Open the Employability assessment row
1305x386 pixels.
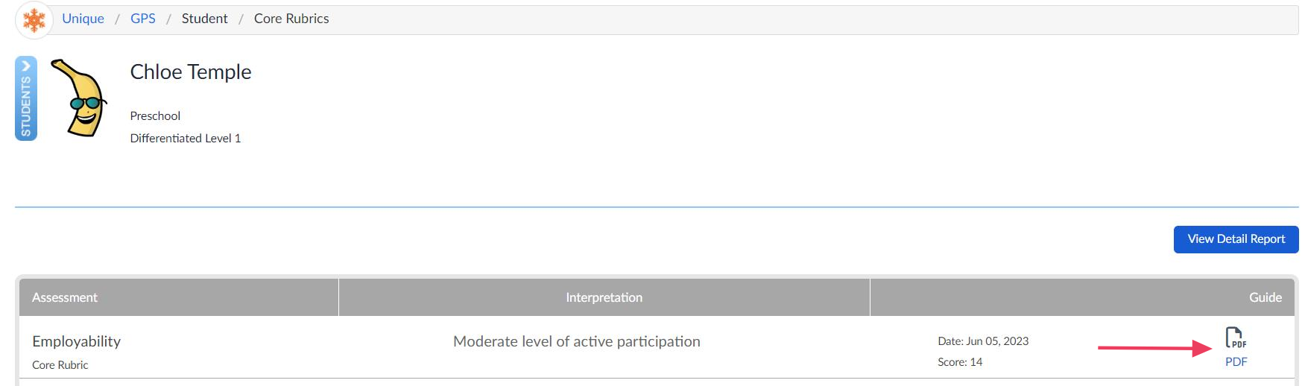657,347
